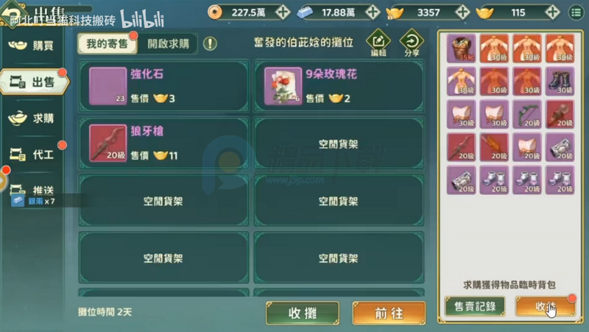Viewport: 589px width, 332px height.
Task: Select the 狼牙槍 listing for 11 gold
Action: [x=163, y=143]
